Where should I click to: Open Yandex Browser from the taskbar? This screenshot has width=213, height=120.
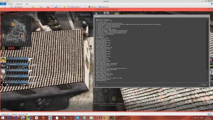[36, 118]
